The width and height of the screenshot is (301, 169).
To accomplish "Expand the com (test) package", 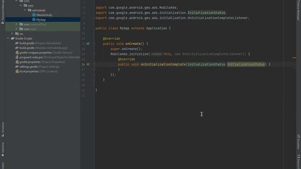I will click(16, 29).
